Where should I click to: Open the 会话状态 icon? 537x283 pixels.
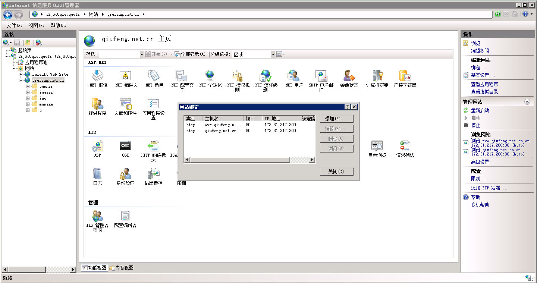click(349, 79)
